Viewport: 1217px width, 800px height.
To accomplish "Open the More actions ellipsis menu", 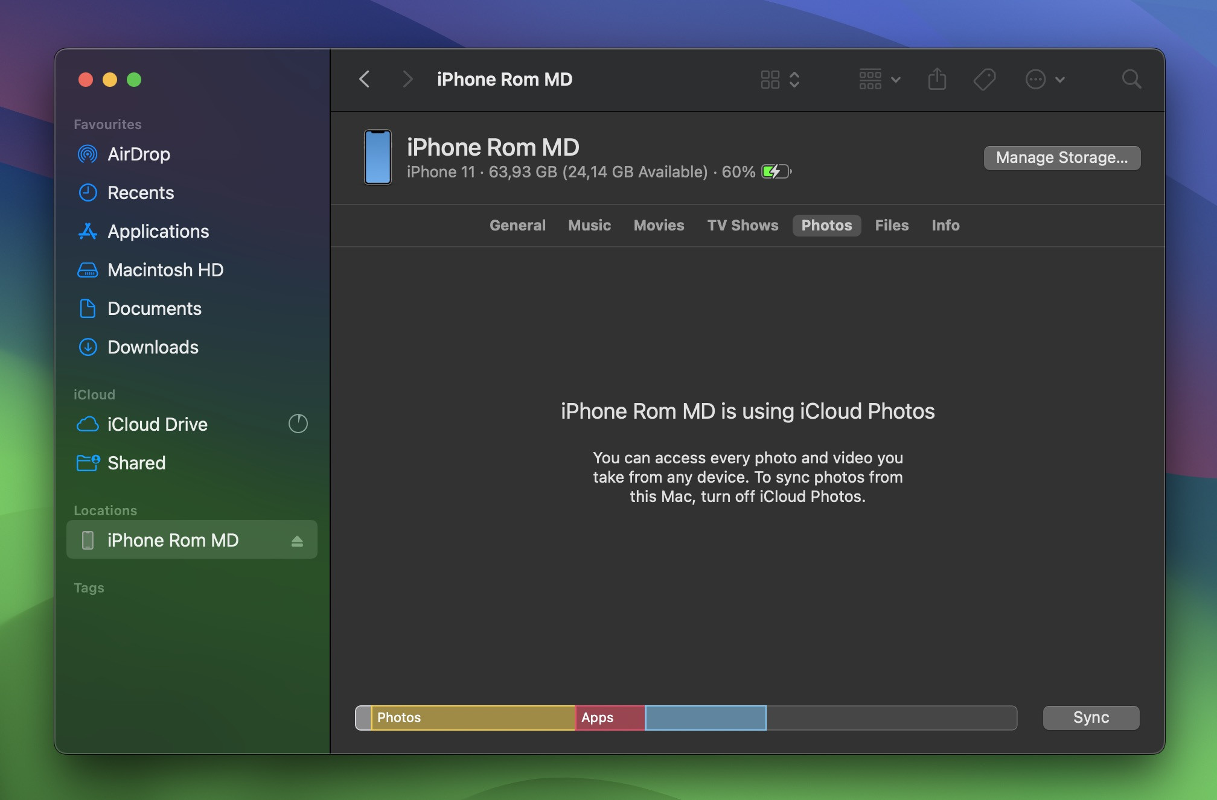I will [x=1045, y=80].
